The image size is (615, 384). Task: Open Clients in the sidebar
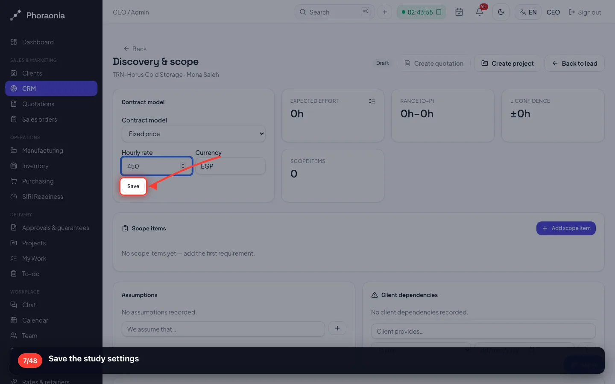pos(51,73)
